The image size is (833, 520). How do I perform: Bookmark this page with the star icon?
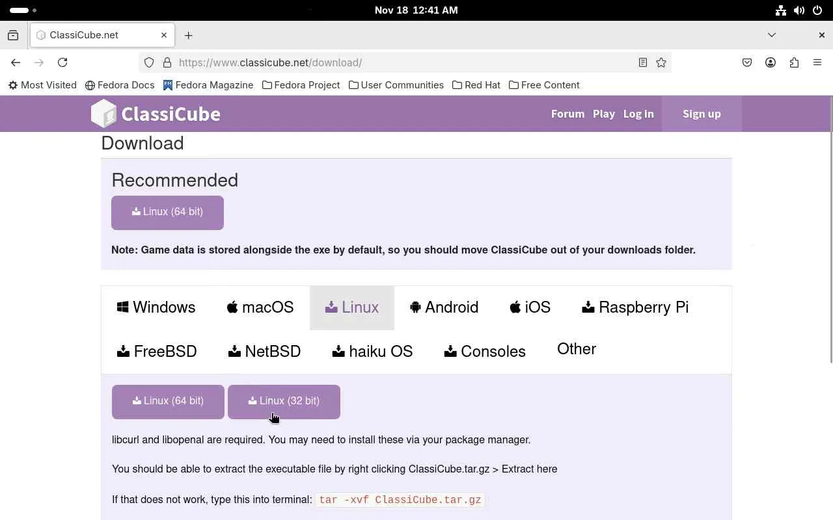click(661, 62)
